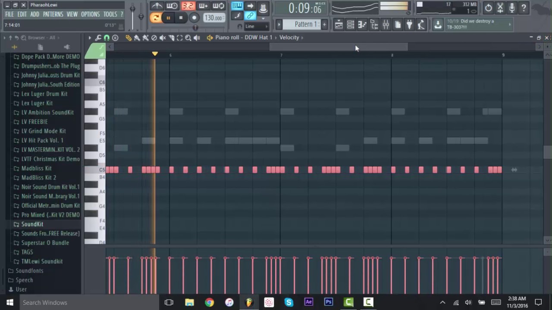Viewport: 552px width, 310px height.
Task: Pause playback with the pause button
Action: 168,18
